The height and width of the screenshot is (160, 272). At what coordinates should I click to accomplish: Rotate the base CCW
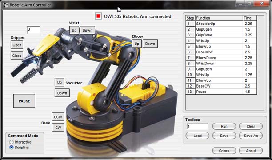58,117
